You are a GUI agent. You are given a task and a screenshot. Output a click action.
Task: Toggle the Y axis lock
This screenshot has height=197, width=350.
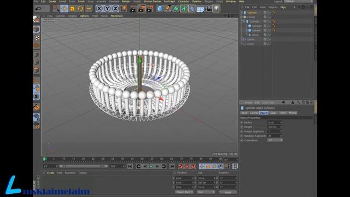point(107,9)
